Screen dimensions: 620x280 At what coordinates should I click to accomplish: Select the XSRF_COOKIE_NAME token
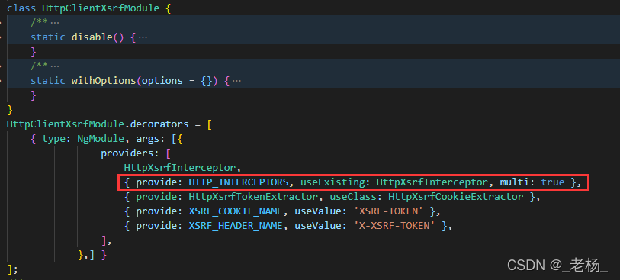(x=236, y=211)
